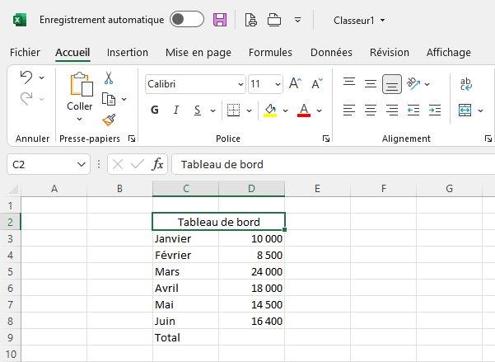Decrease the cell indent
This screenshot has height=362, width=495.
(x=413, y=110)
